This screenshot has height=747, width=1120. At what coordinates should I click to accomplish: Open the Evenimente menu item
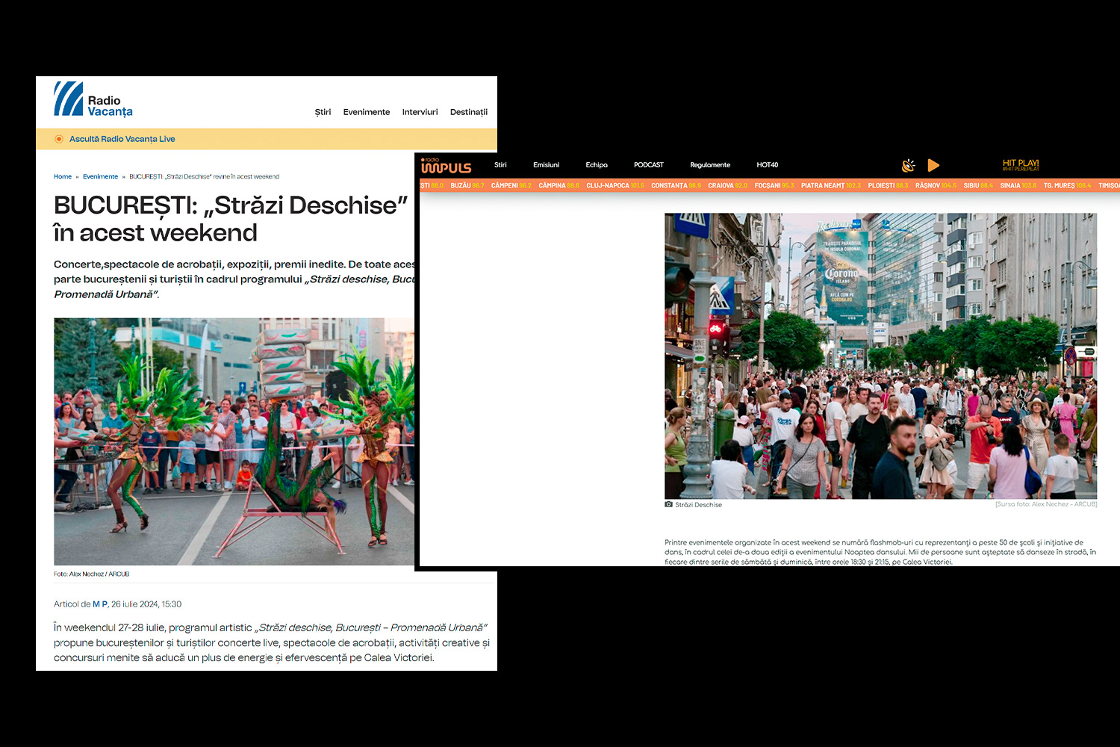click(x=367, y=112)
